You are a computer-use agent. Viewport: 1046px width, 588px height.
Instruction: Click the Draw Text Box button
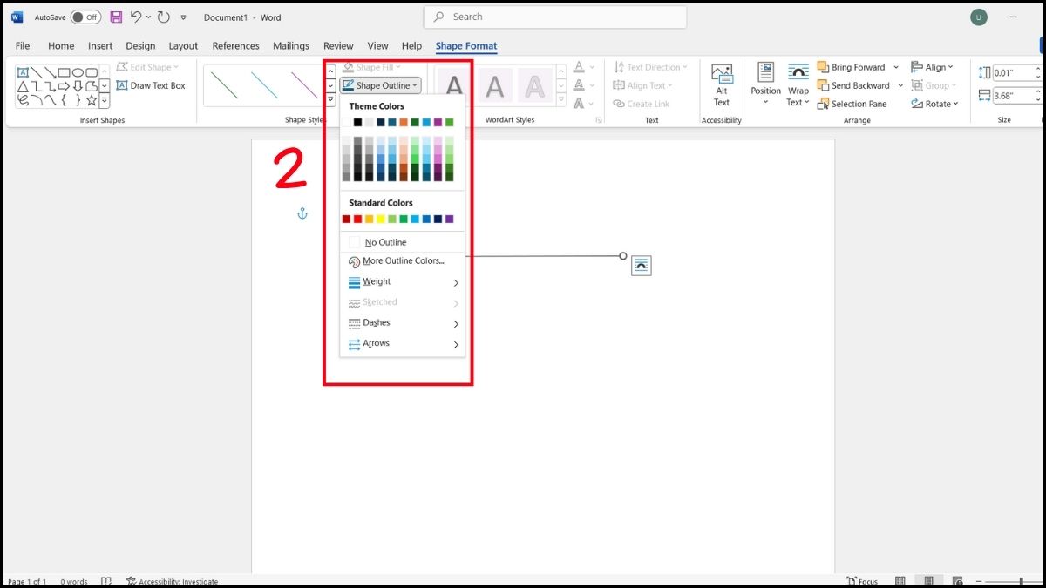(151, 85)
